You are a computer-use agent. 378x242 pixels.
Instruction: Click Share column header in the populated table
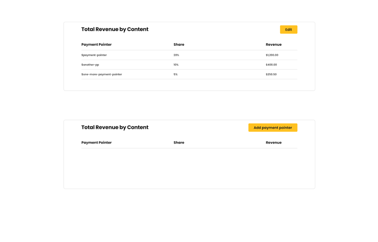179,45
